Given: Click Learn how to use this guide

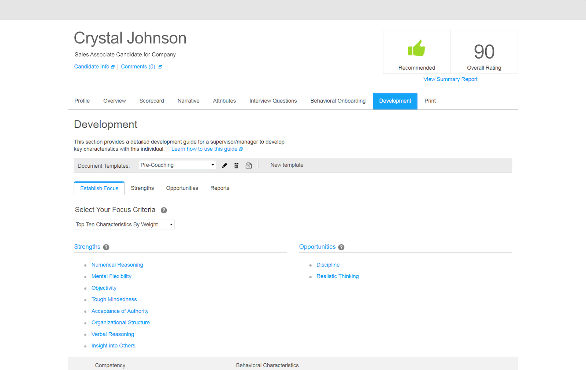Looking at the screenshot, I should coord(204,149).
